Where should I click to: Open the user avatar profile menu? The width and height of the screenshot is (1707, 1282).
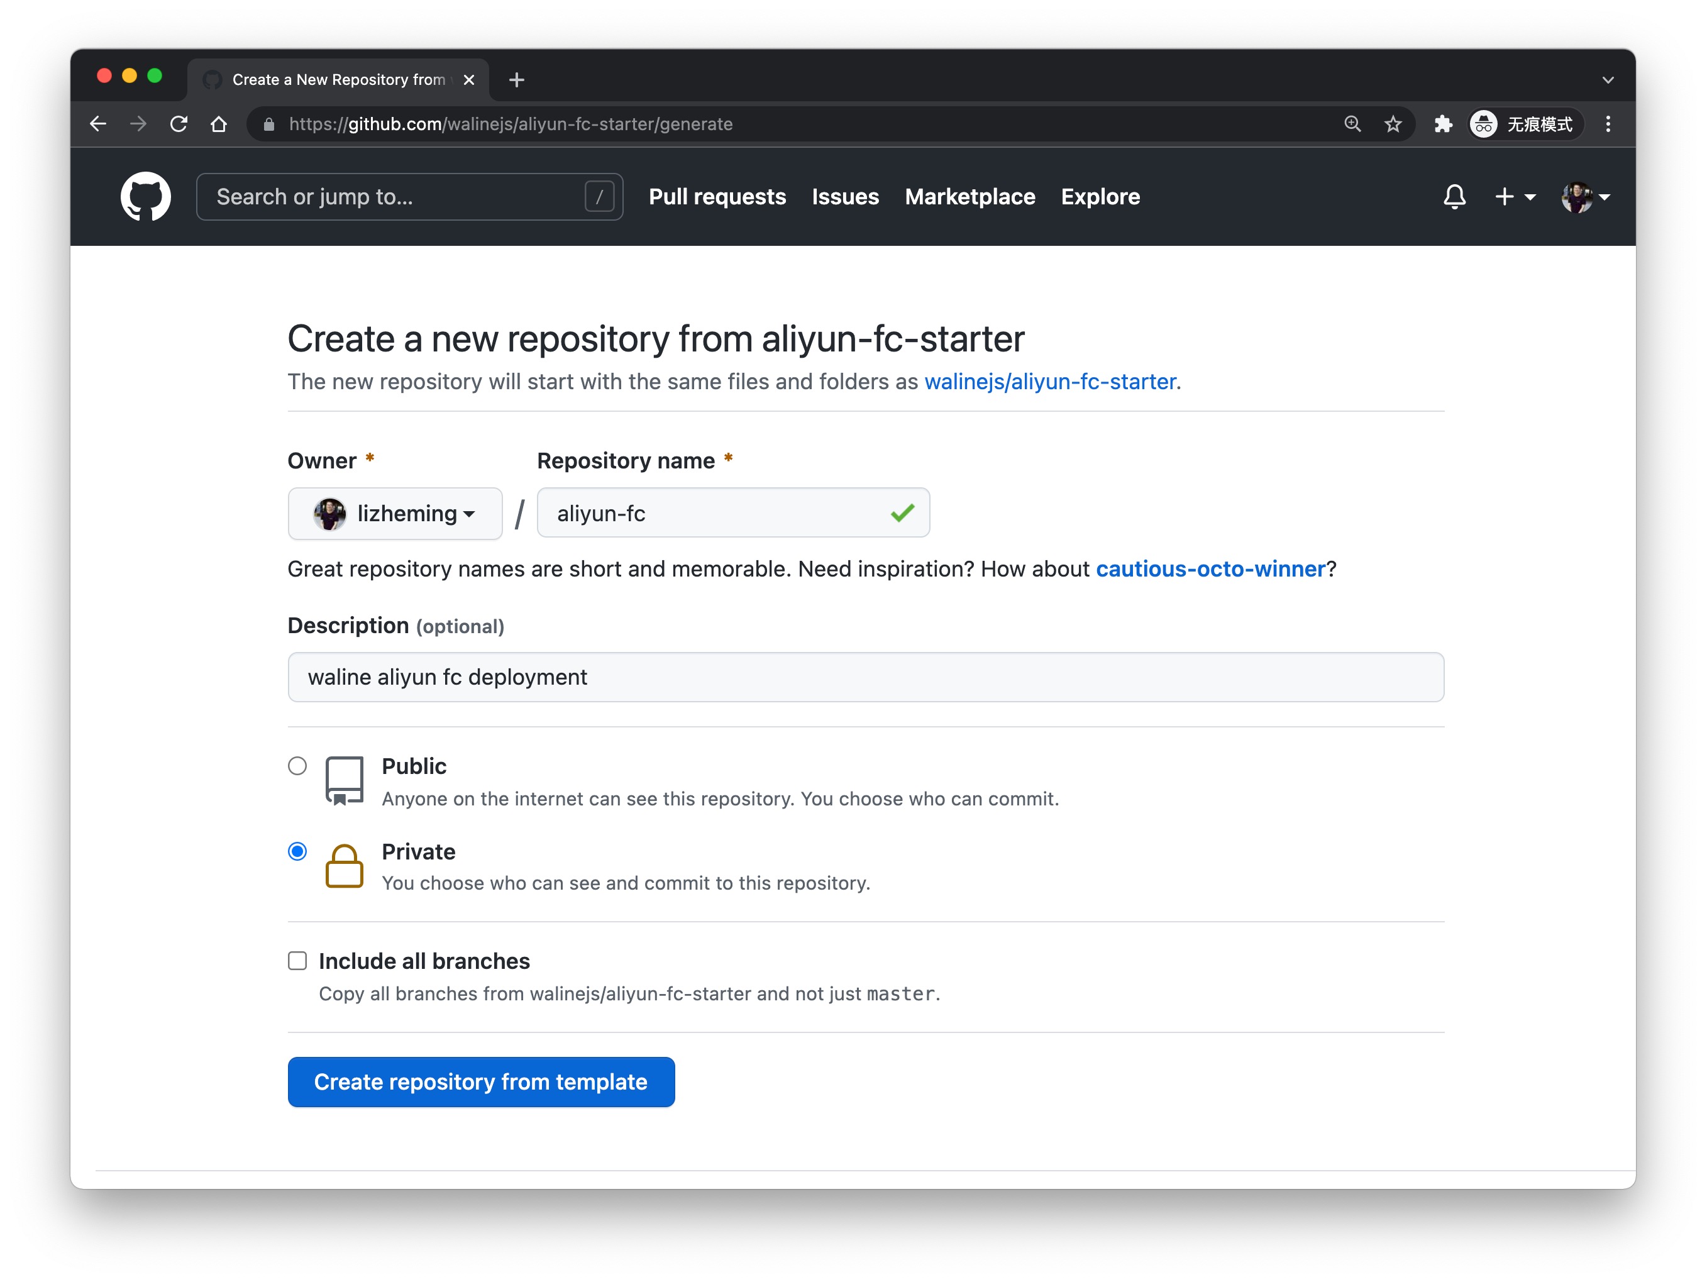1584,197
